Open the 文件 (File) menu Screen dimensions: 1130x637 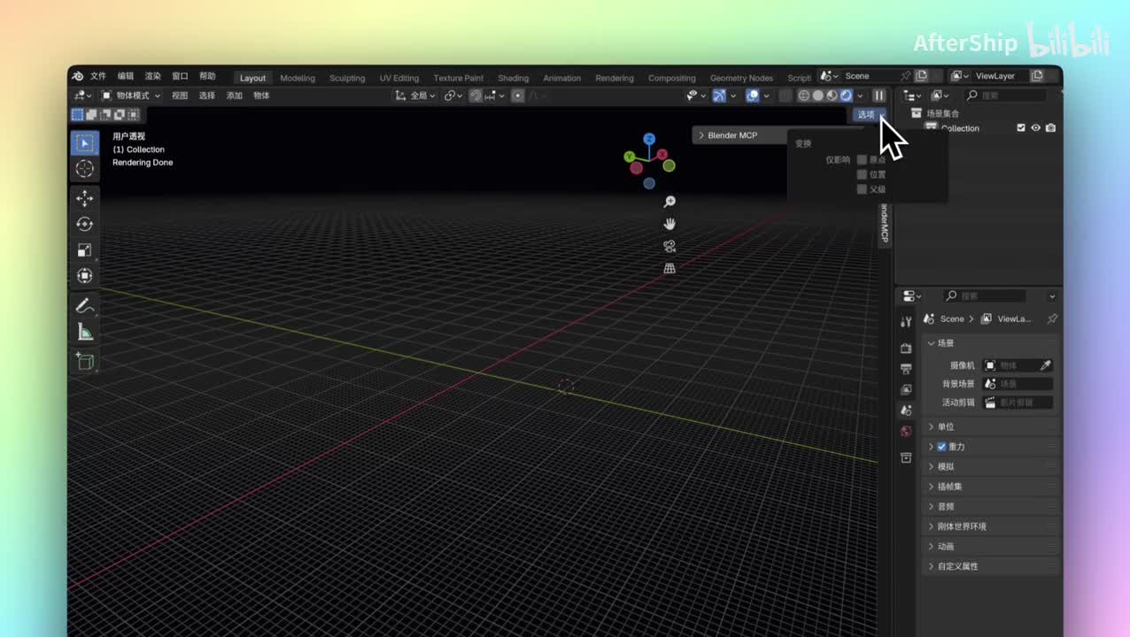click(98, 76)
